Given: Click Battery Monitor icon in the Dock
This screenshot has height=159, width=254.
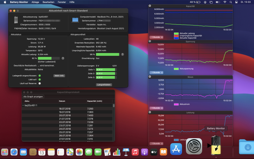Looking at the screenshot, I should coord(216,145).
